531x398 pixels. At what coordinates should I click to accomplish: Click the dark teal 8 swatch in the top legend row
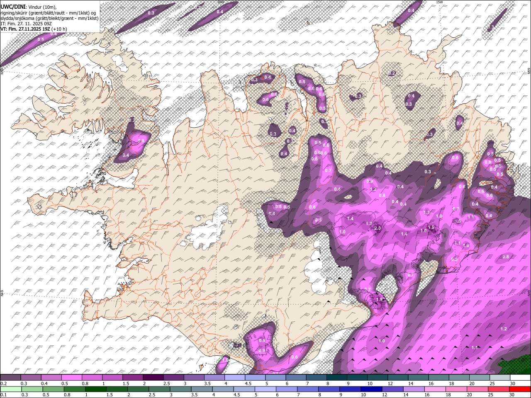(x=337, y=378)
